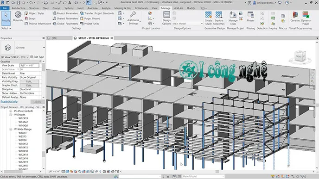Open Additional Settings wrench menu
Viewport: 319px width, 179px height.
(133, 18)
